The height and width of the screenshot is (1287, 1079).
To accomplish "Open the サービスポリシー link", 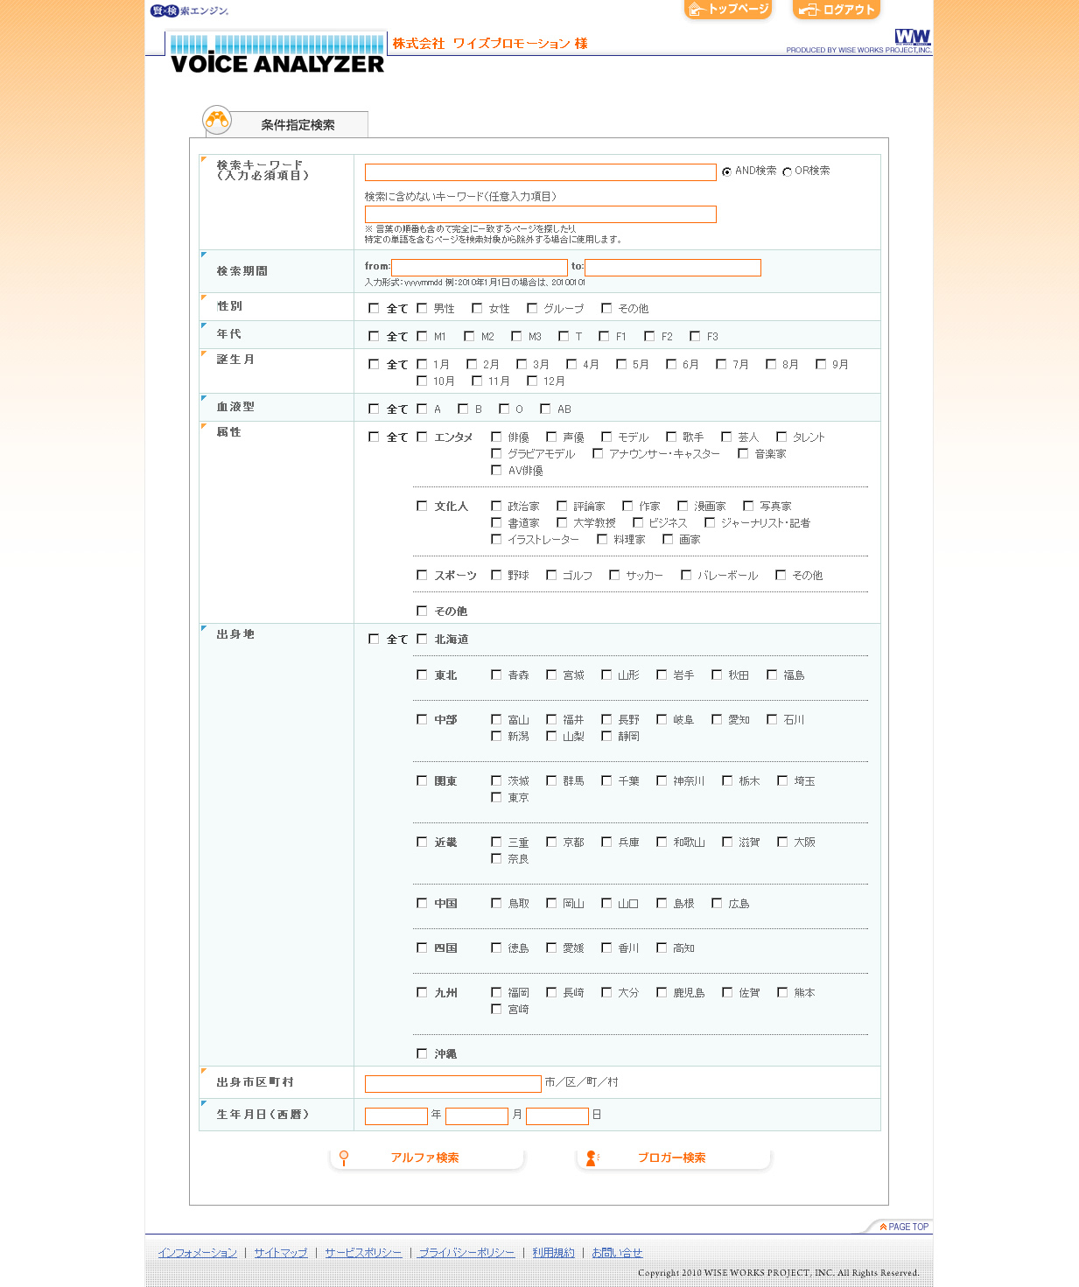I will (x=363, y=1253).
